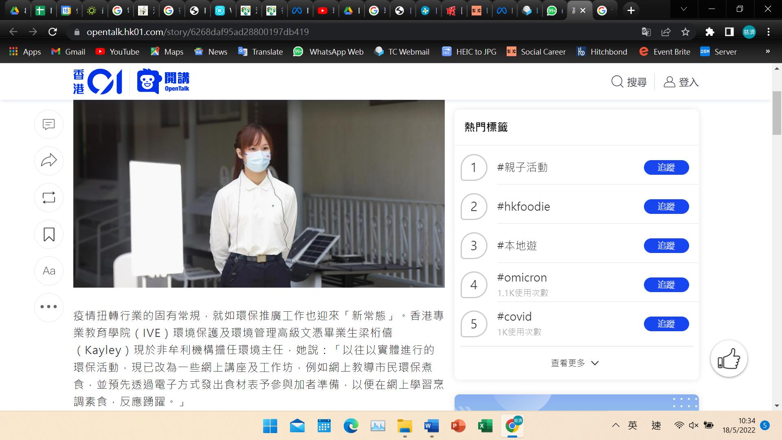
Task: Follow the #親子活動 tag
Action: pos(666,167)
